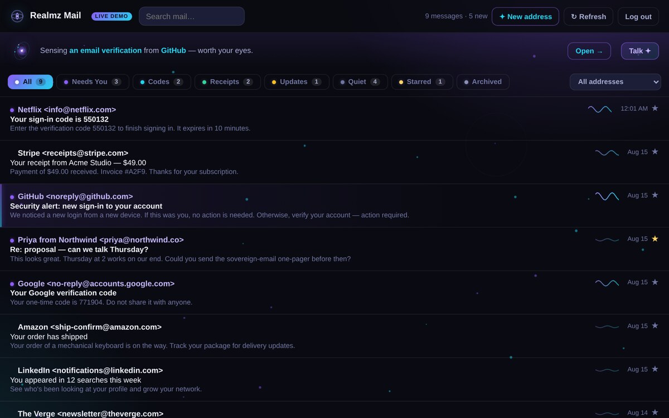This screenshot has height=418, width=669.
Task: Click the wave signal icon on GitHub row
Action: (607, 196)
